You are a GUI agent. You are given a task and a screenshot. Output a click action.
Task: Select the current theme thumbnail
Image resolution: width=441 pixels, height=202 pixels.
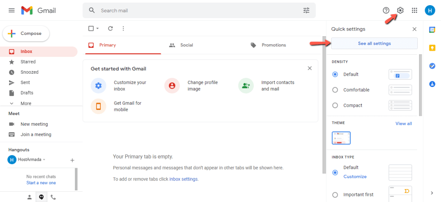(x=341, y=138)
